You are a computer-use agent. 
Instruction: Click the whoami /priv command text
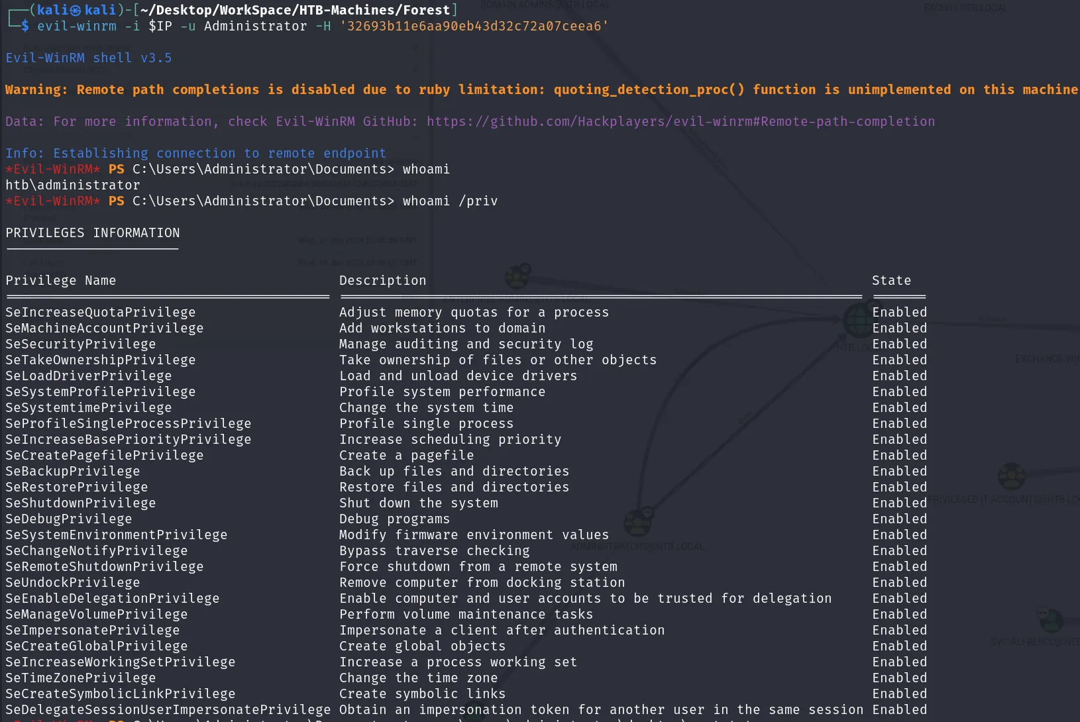(450, 201)
